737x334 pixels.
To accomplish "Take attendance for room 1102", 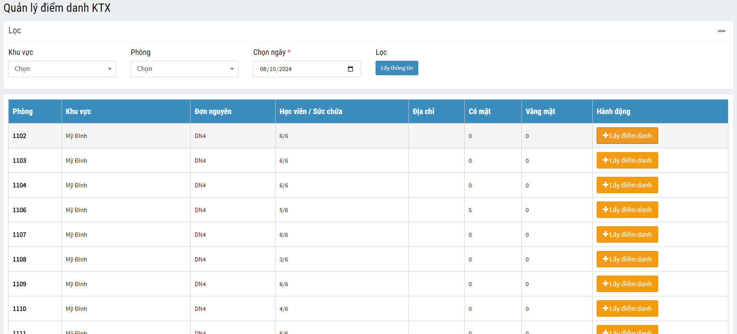I will click(x=627, y=136).
